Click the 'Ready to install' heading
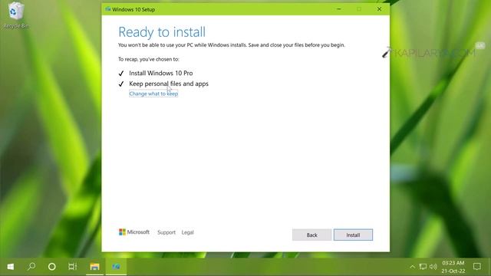The image size is (491, 276). pos(162,32)
